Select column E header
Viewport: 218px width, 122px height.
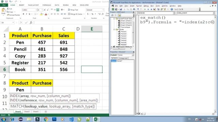92,29
